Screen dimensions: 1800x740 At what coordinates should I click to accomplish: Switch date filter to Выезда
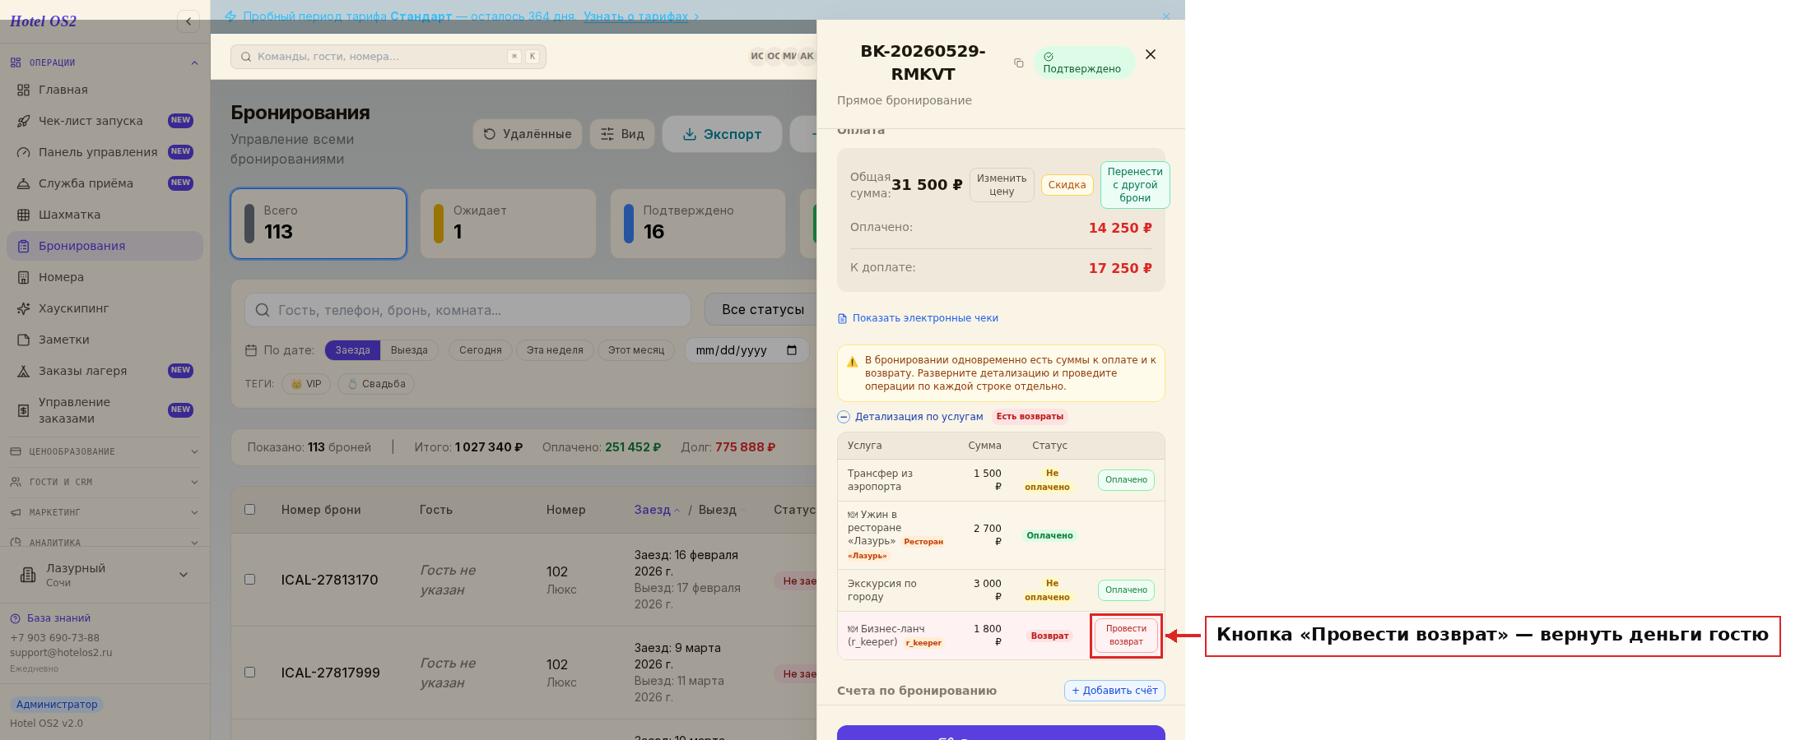409,350
